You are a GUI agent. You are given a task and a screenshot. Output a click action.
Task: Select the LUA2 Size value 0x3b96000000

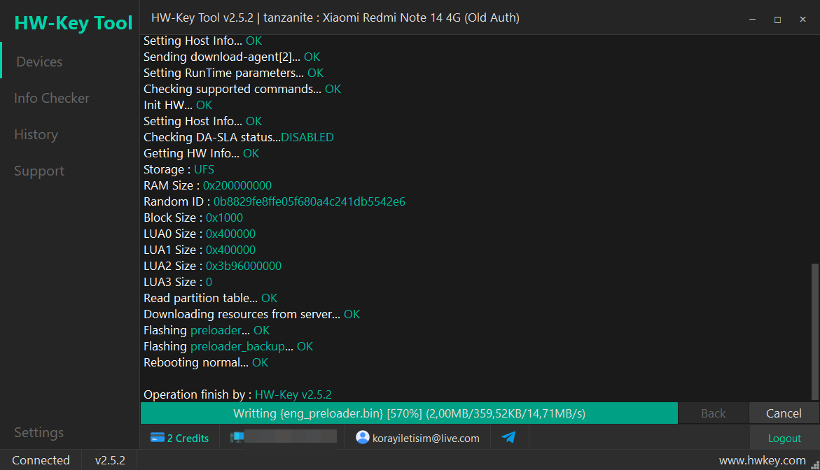pos(243,266)
